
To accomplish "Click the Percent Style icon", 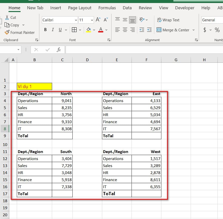I will pos(217,30).
